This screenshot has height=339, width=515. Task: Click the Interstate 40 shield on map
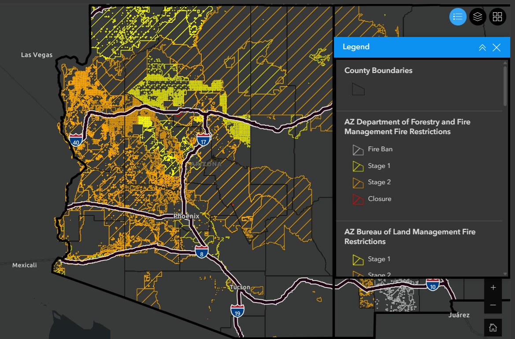tap(76, 140)
